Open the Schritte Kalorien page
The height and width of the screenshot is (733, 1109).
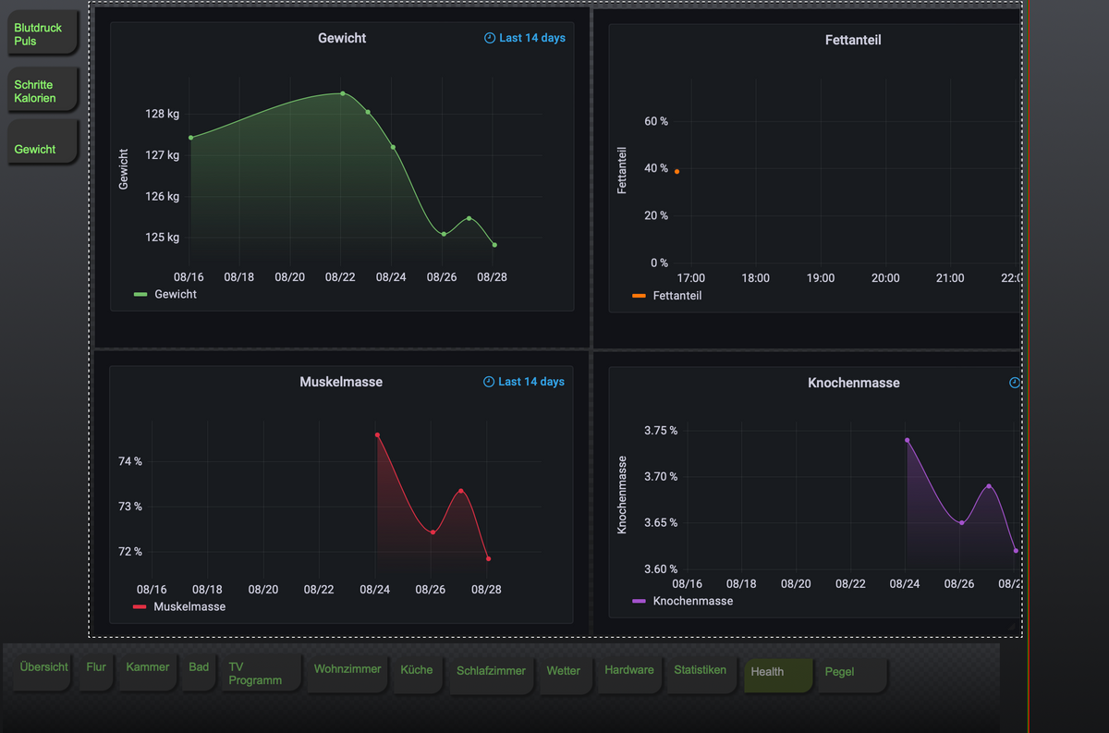tap(41, 92)
